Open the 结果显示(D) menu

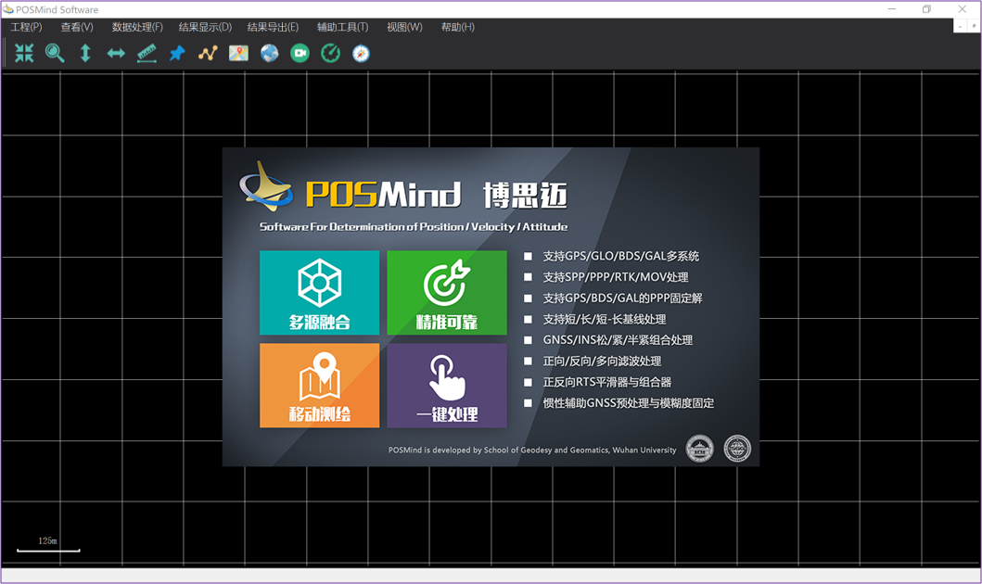click(206, 27)
